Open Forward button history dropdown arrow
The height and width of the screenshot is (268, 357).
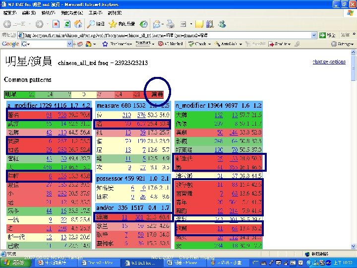48,24
